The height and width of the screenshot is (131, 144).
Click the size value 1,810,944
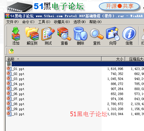click(115, 114)
